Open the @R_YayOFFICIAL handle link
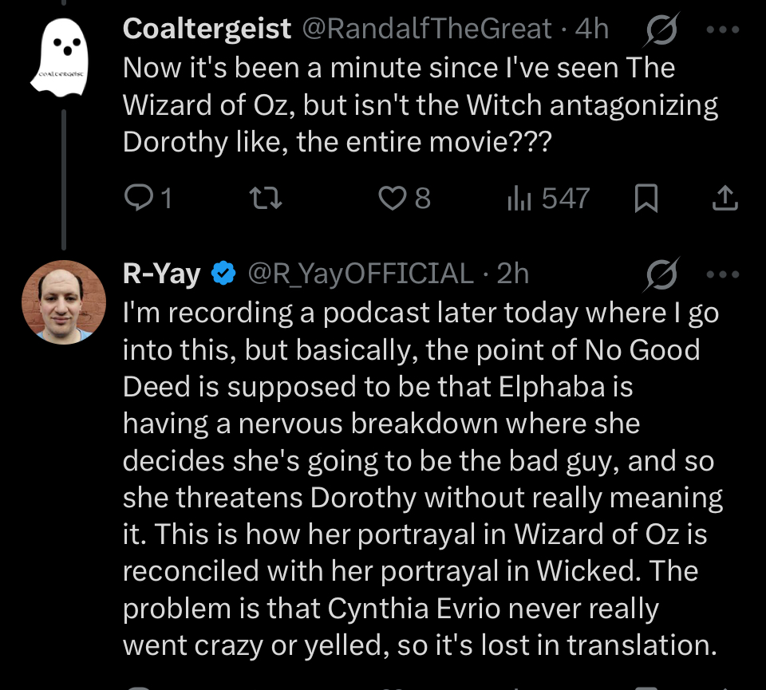The image size is (766, 690). tap(361, 274)
